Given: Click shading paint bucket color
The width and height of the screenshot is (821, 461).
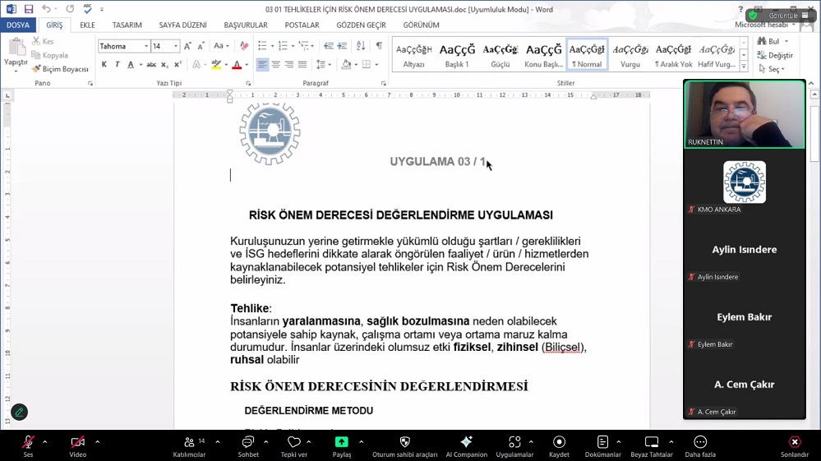Looking at the screenshot, I should 346,64.
